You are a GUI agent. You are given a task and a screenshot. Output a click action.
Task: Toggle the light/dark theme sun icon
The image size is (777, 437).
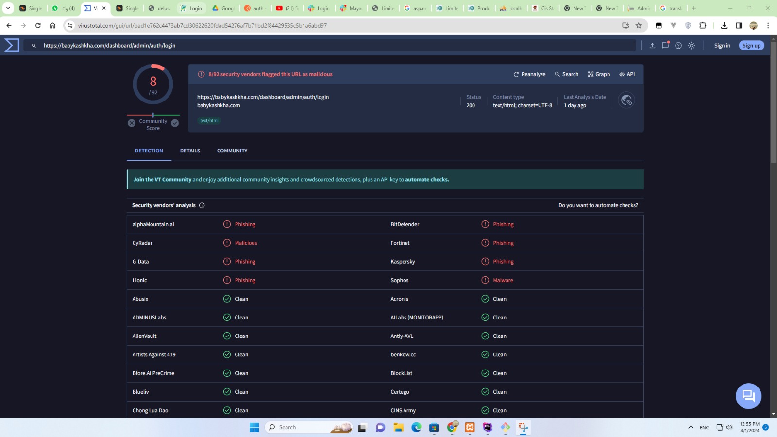(692, 46)
